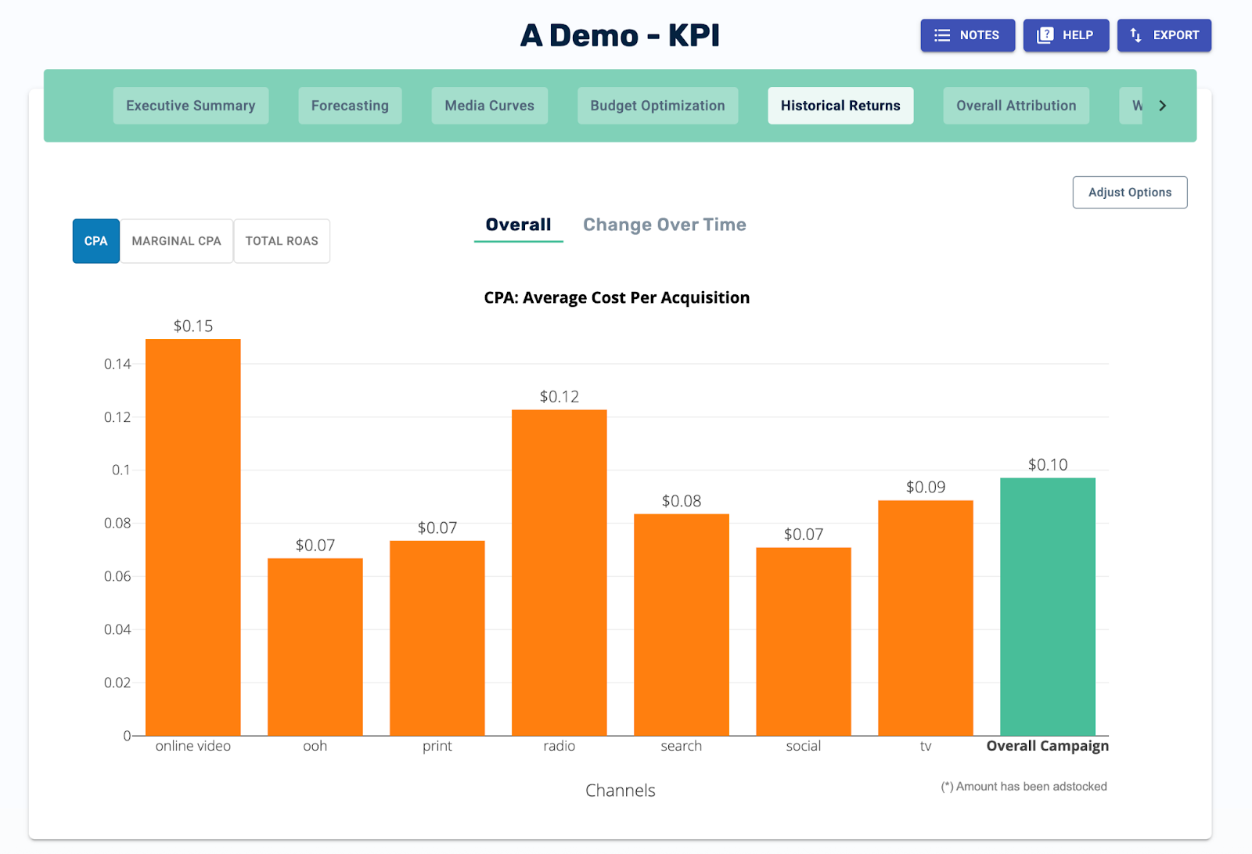Screen dimensions: 1252x854
Task: Enable the Total ROAS metric
Action: pos(281,241)
